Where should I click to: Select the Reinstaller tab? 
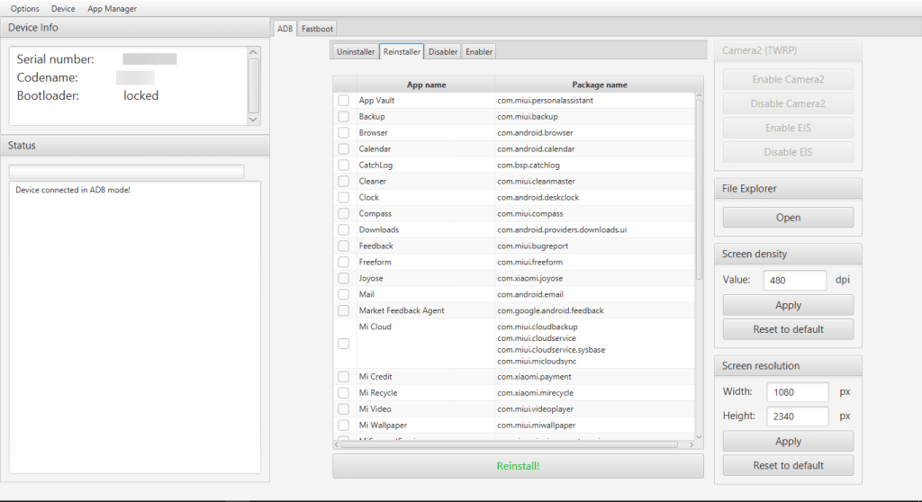[402, 51]
